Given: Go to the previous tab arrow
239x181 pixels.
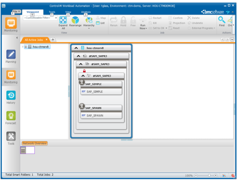Looking at the screenshot, I should pos(223,40).
